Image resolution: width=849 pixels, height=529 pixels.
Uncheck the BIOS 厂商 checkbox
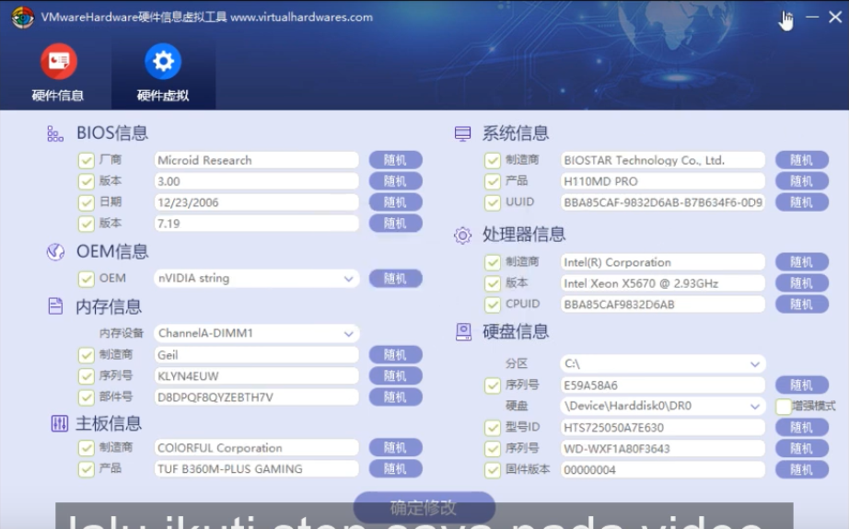86,161
